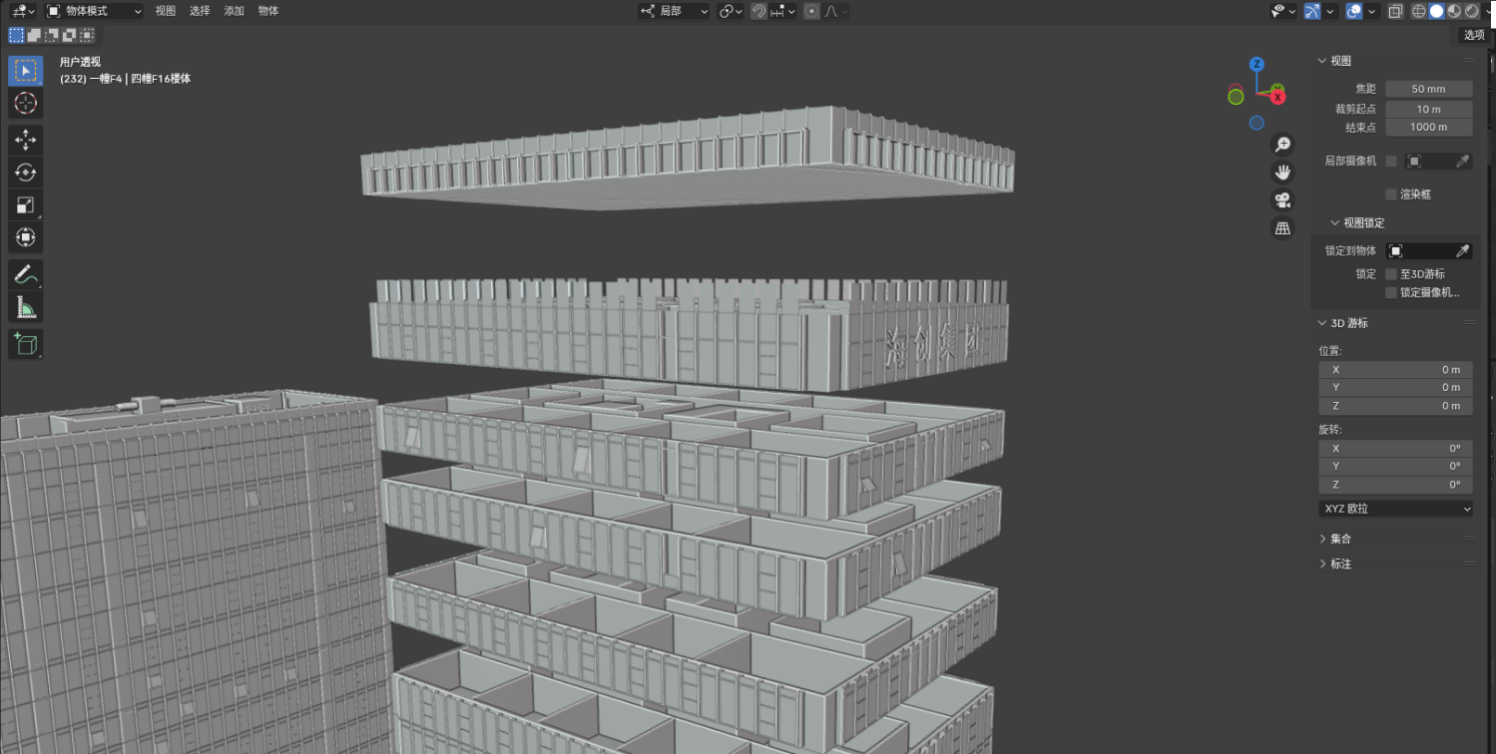Screen dimensions: 1496x754
Task: Open the XYZ 欧拉 rotation mode dropdown
Action: pos(1395,509)
